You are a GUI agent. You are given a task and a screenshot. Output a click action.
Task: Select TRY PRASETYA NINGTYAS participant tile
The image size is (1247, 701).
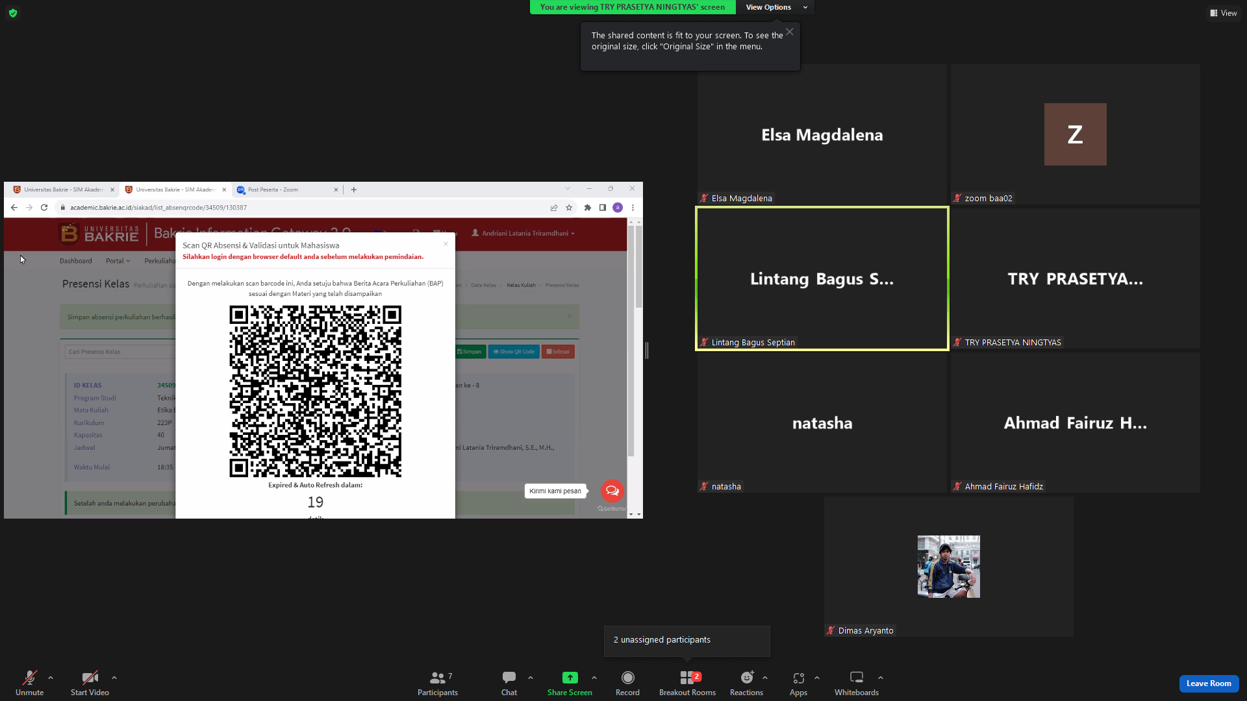click(x=1075, y=278)
